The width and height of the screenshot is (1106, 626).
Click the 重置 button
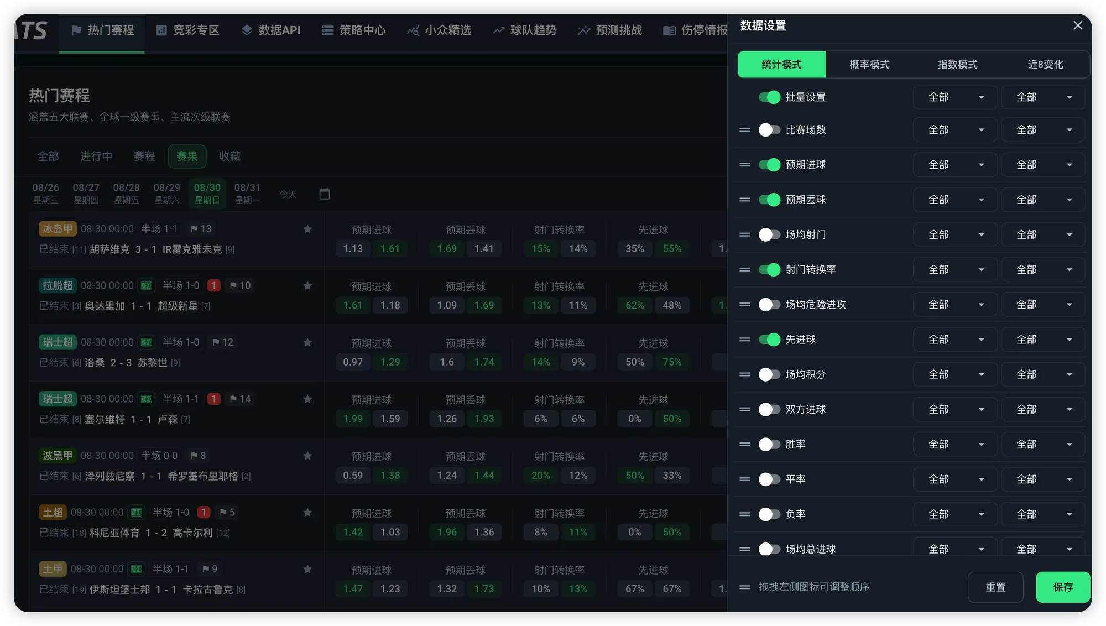pyautogui.click(x=995, y=587)
